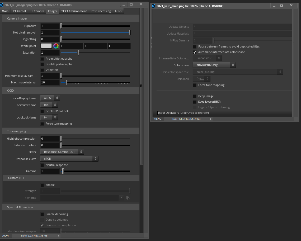Viewport: 301px width, 241px height.
Task: Click the Minimum display samples value field
Action: 50,76
